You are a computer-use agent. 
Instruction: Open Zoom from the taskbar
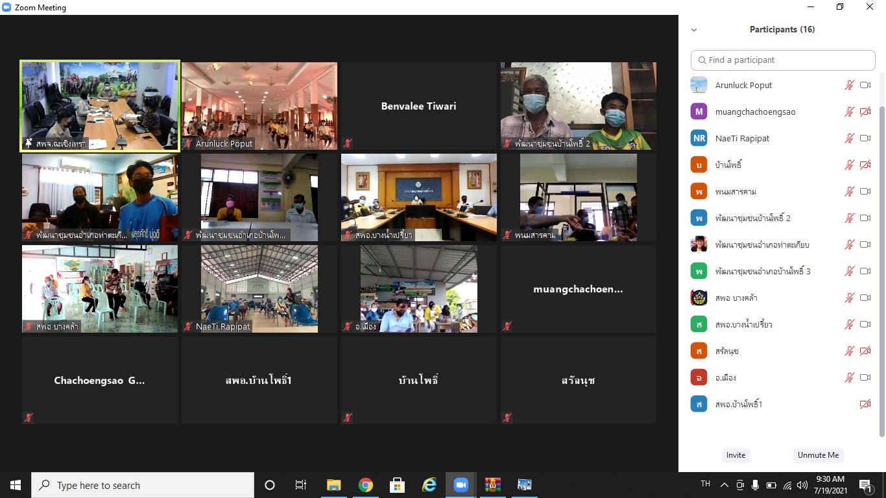pos(461,484)
